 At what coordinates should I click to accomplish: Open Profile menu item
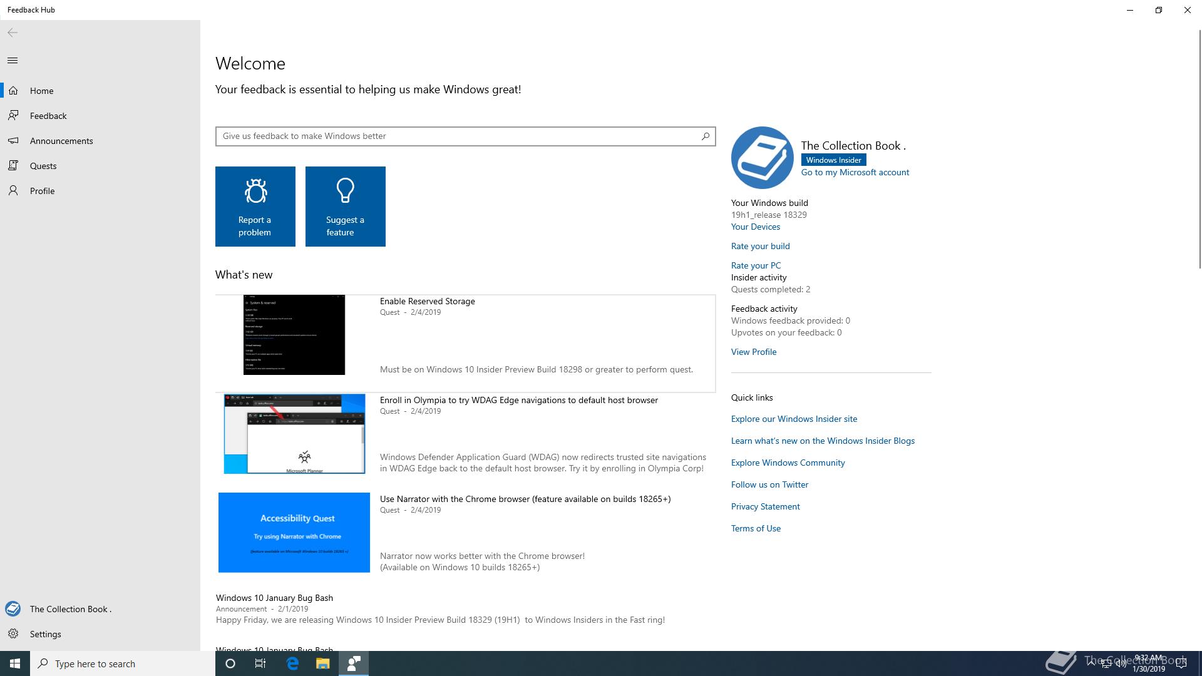point(100,191)
